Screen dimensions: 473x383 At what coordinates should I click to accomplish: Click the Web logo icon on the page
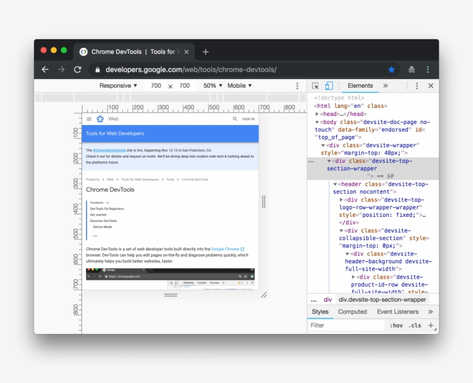click(x=100, y=119)
